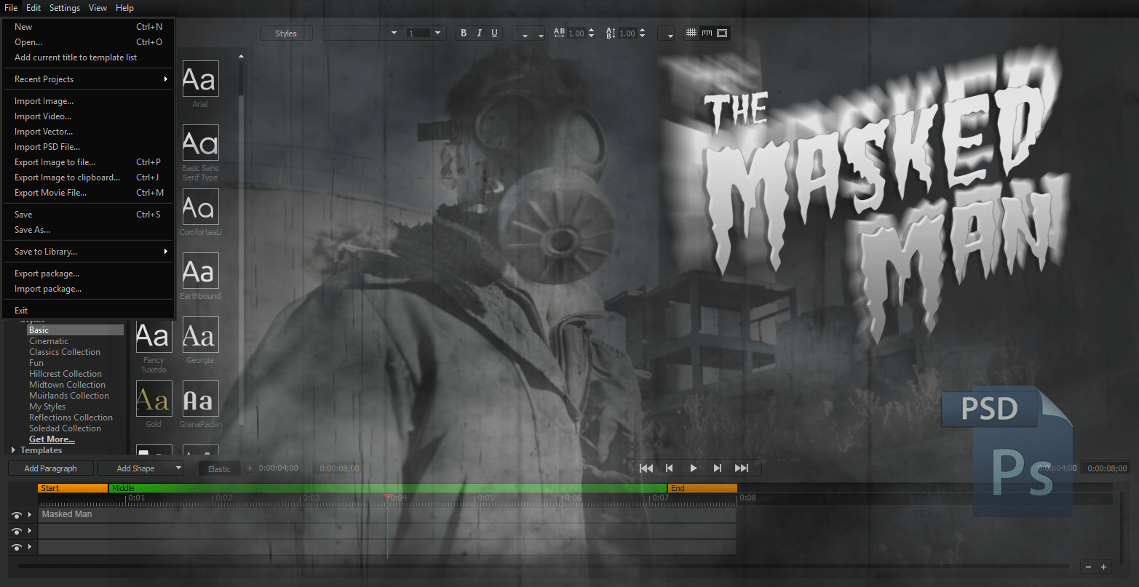This screenshot has width=1139, height=587.
Task: Select the GranaPadan style thumbnail
Action: click(200, 399)
